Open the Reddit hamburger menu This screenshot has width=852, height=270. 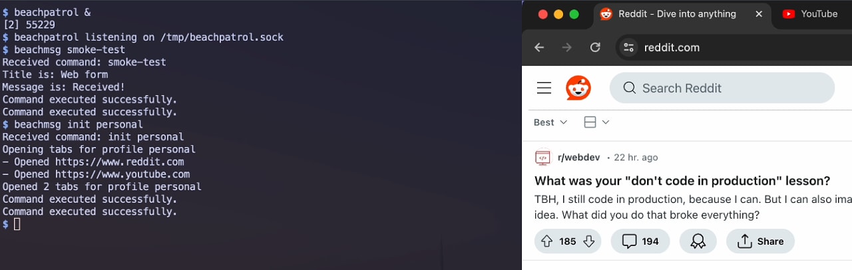544,88
